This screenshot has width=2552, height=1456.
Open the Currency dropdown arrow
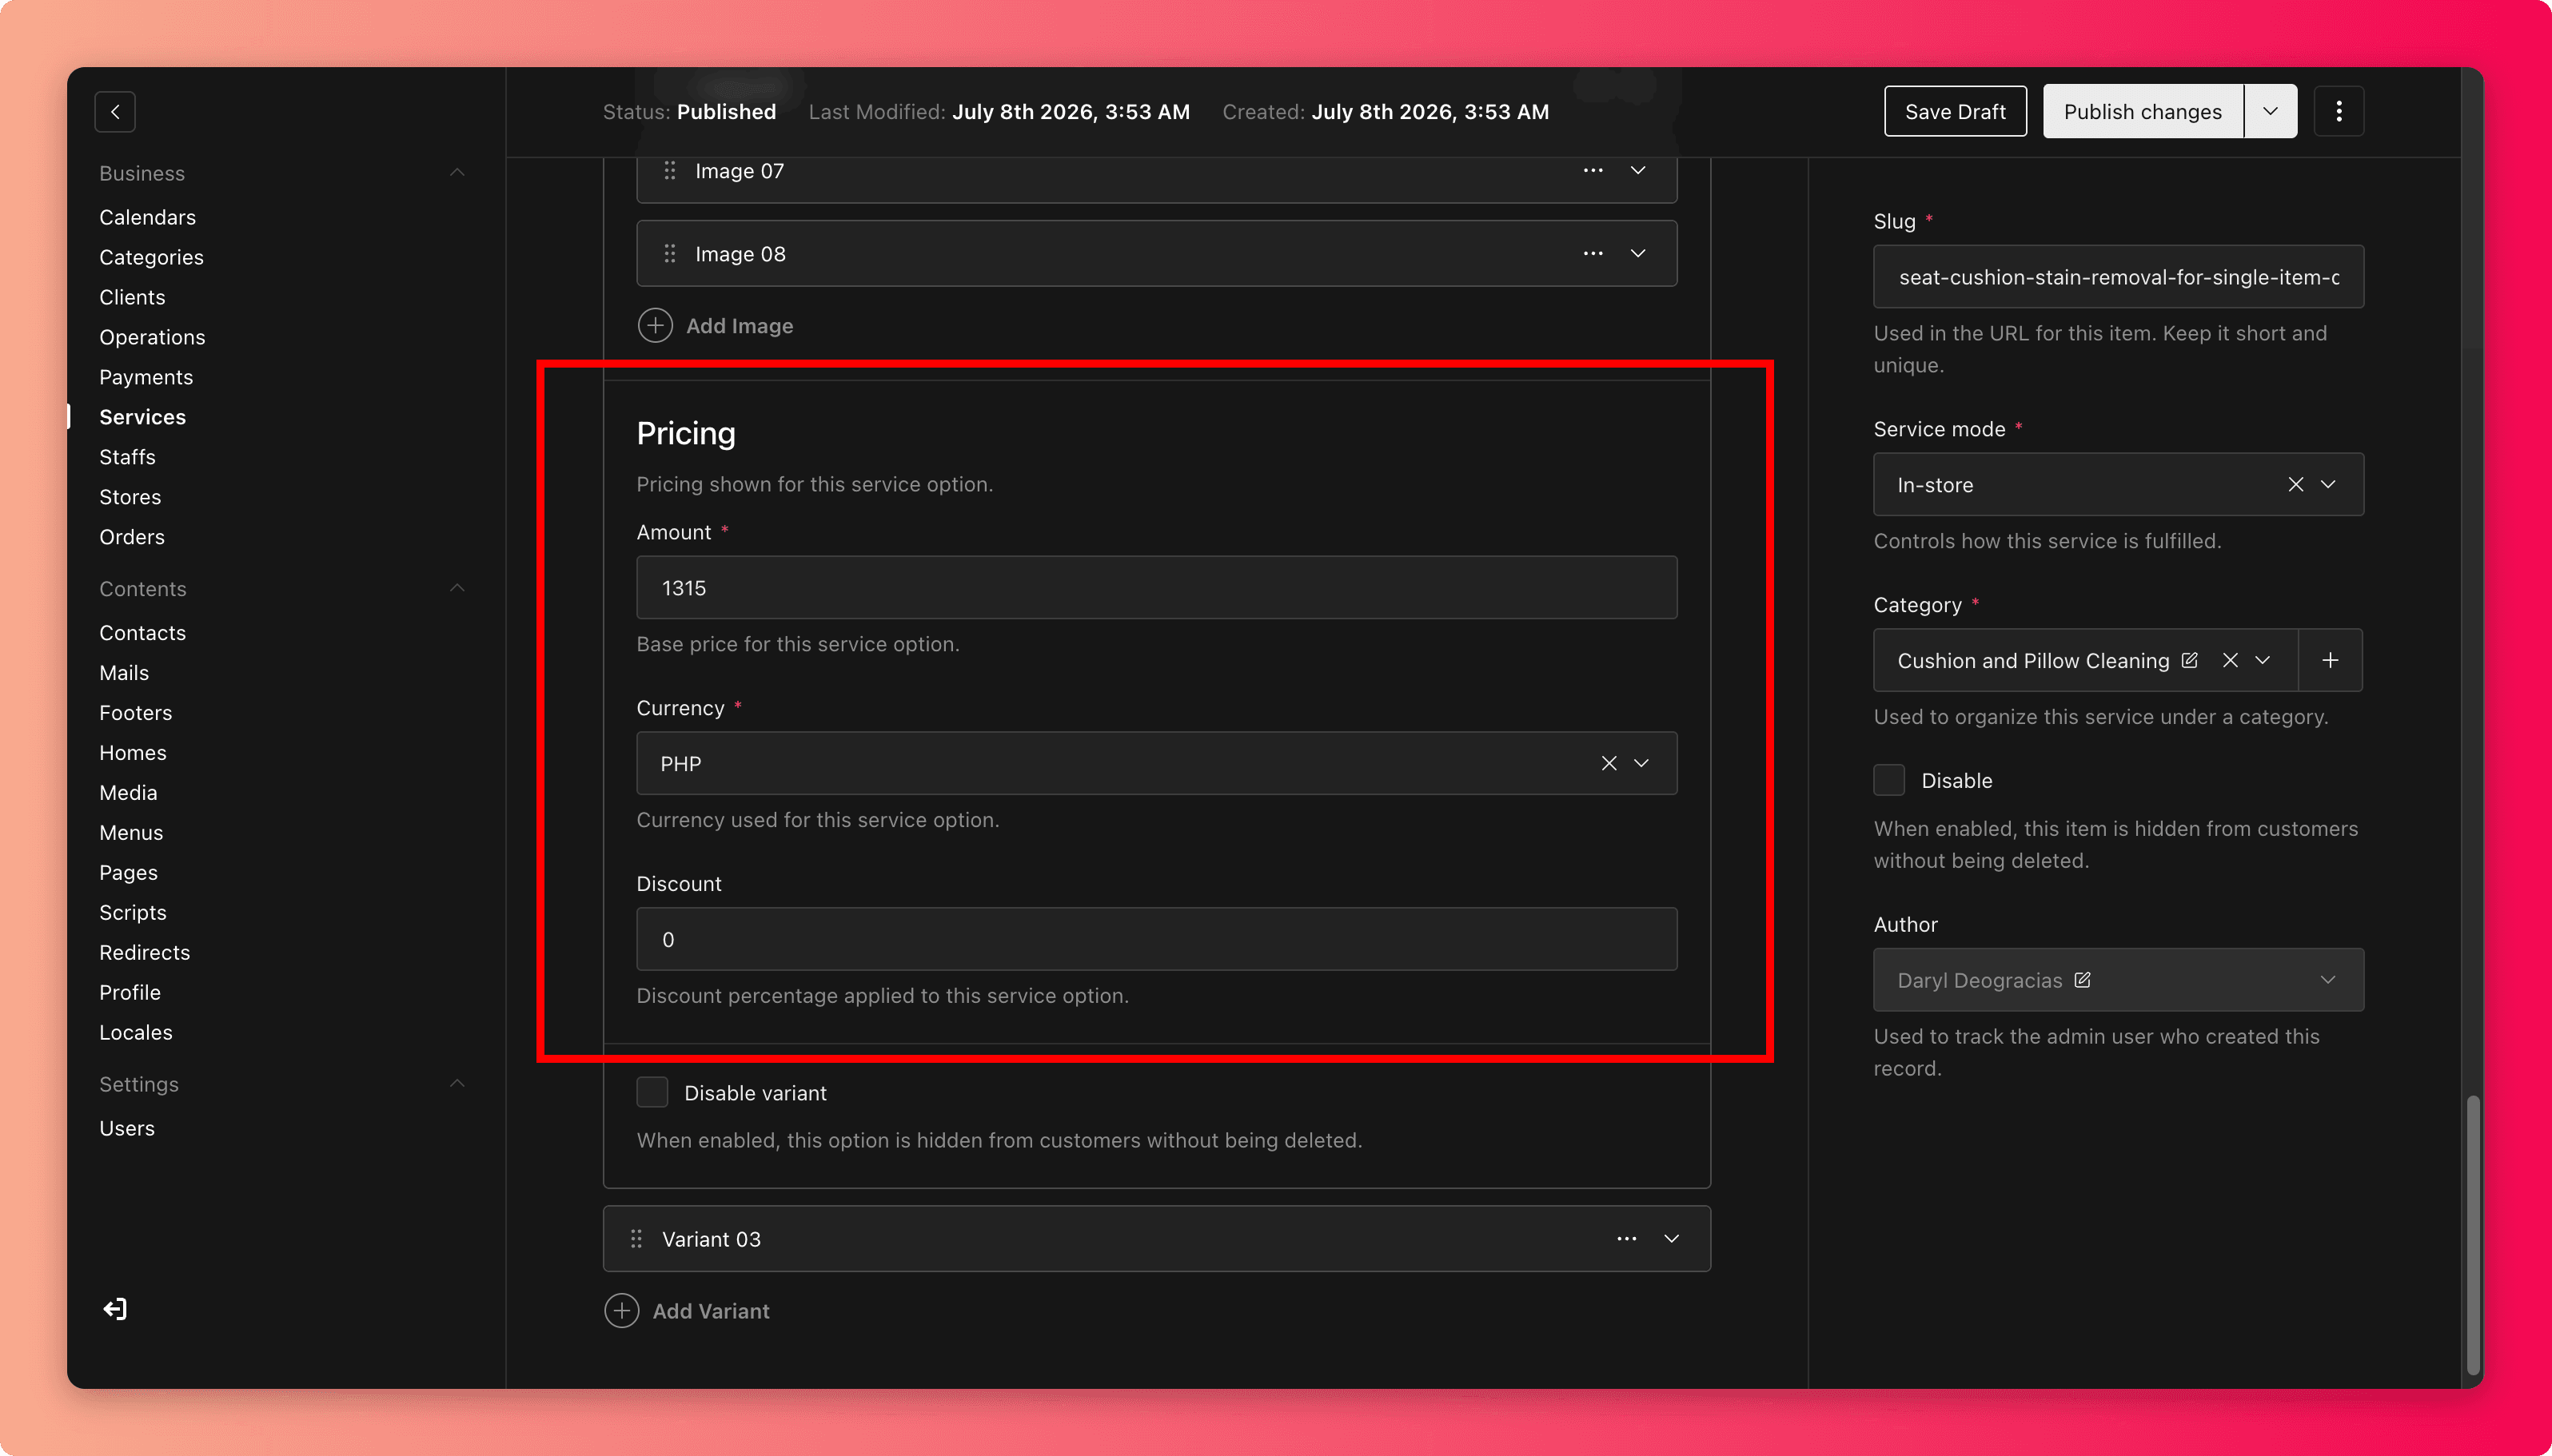(1641, 763)
